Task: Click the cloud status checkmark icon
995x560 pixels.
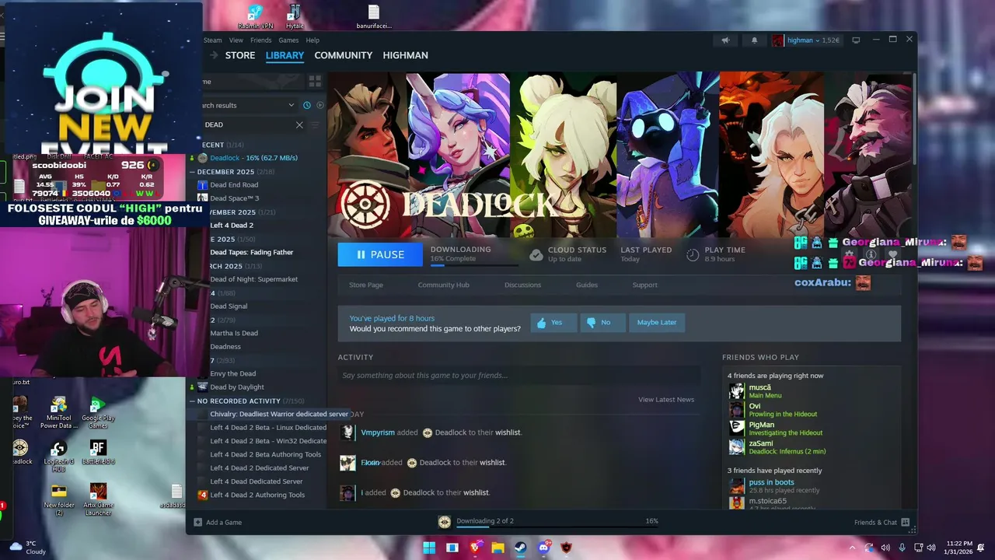Action: pos(536,254)
